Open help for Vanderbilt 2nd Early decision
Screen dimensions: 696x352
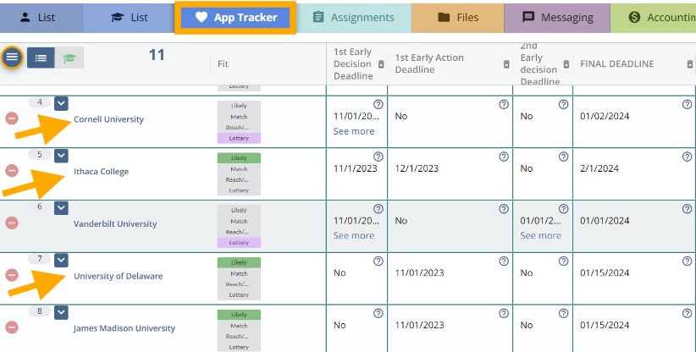(563, 209)
